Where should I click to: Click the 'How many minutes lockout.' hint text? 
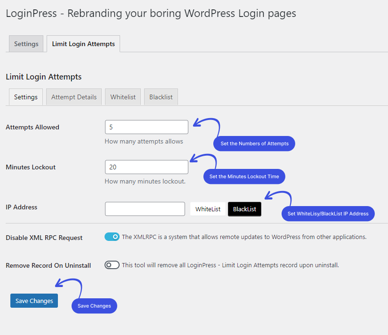pos(145,182)
